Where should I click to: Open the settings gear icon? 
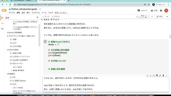pos(161,11)
